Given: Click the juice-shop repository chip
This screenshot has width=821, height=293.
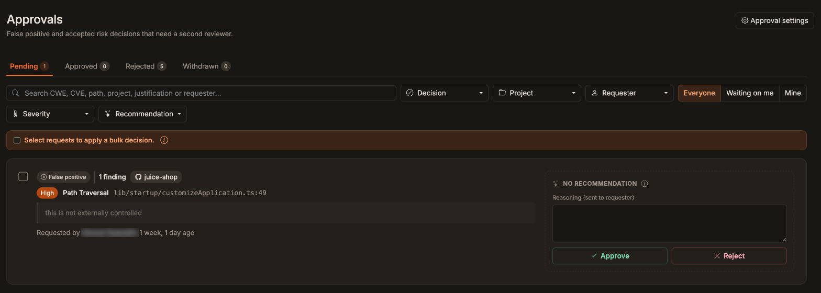Looking at the screenshot, I should (x=156, y=177).
